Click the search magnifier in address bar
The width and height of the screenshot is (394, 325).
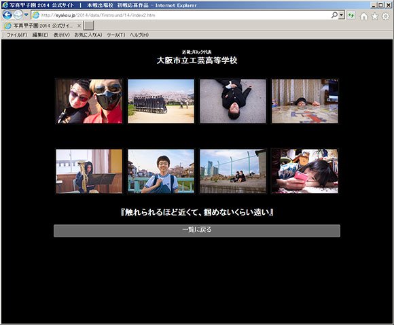(x=334, y=15)
